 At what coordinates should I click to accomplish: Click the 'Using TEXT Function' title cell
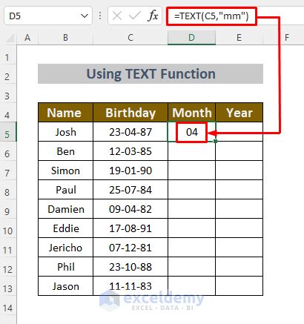point(151,74)
